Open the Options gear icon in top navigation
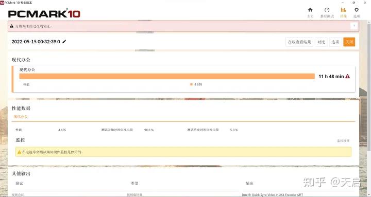371x197 pixels. [357, 10]
